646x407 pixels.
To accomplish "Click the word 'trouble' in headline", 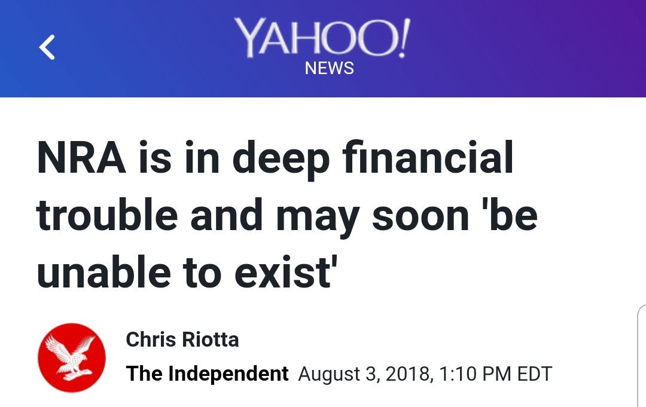I will point(108,216).
